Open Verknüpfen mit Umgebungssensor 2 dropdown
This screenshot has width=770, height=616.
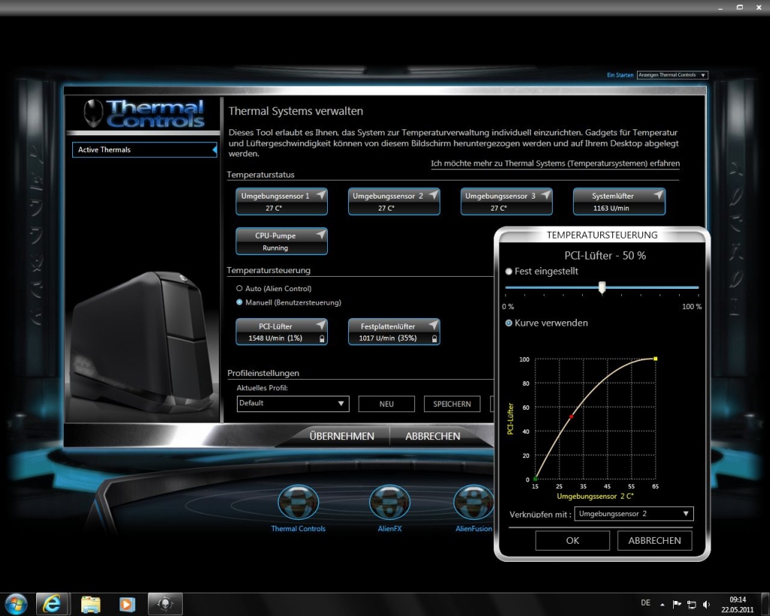tap(633, 514)
